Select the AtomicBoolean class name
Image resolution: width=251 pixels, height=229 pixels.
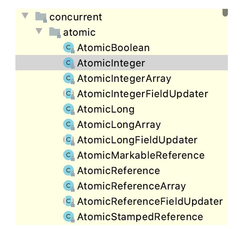click(113, 48)
